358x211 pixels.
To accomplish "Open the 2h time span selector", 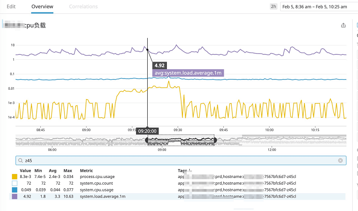I will (273, 7).
